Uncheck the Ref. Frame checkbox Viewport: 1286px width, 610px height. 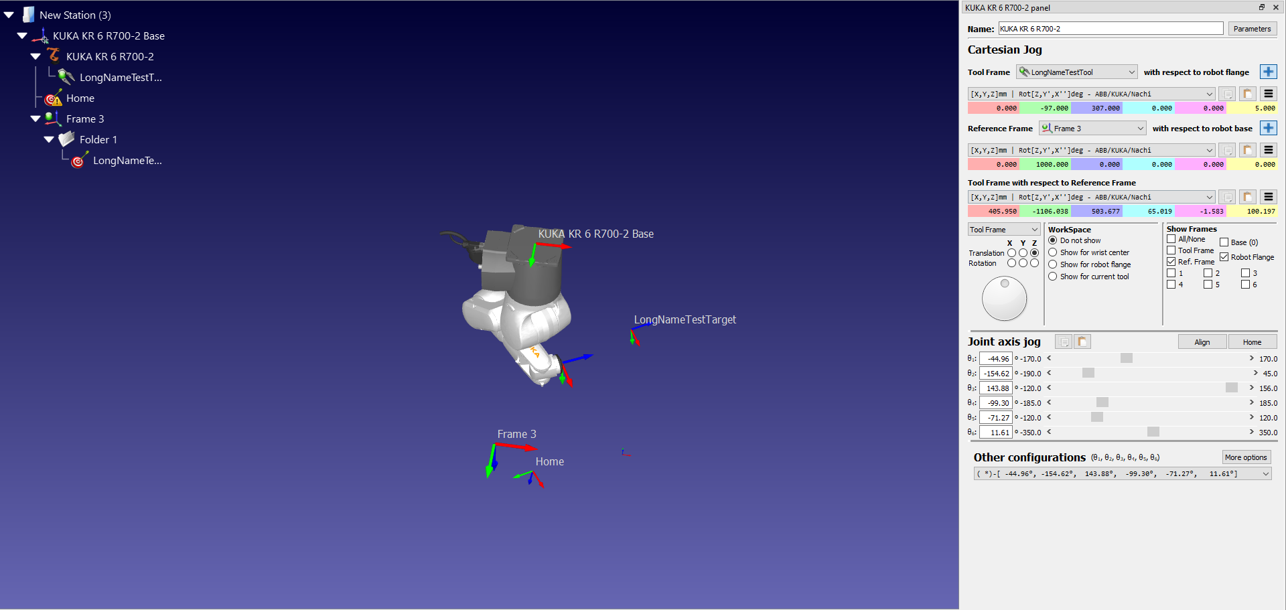(1171, 262)
